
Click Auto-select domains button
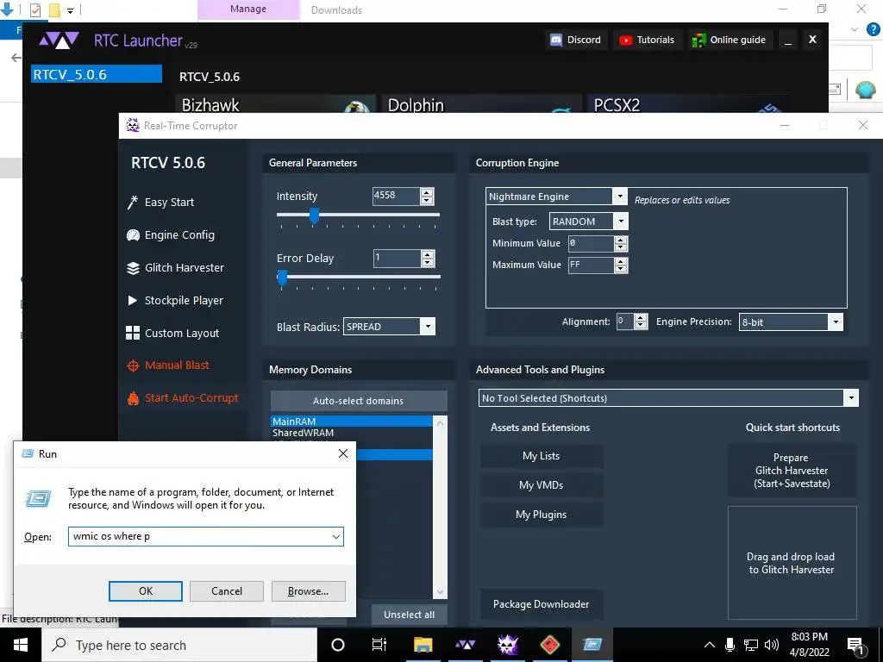(359, 401)
